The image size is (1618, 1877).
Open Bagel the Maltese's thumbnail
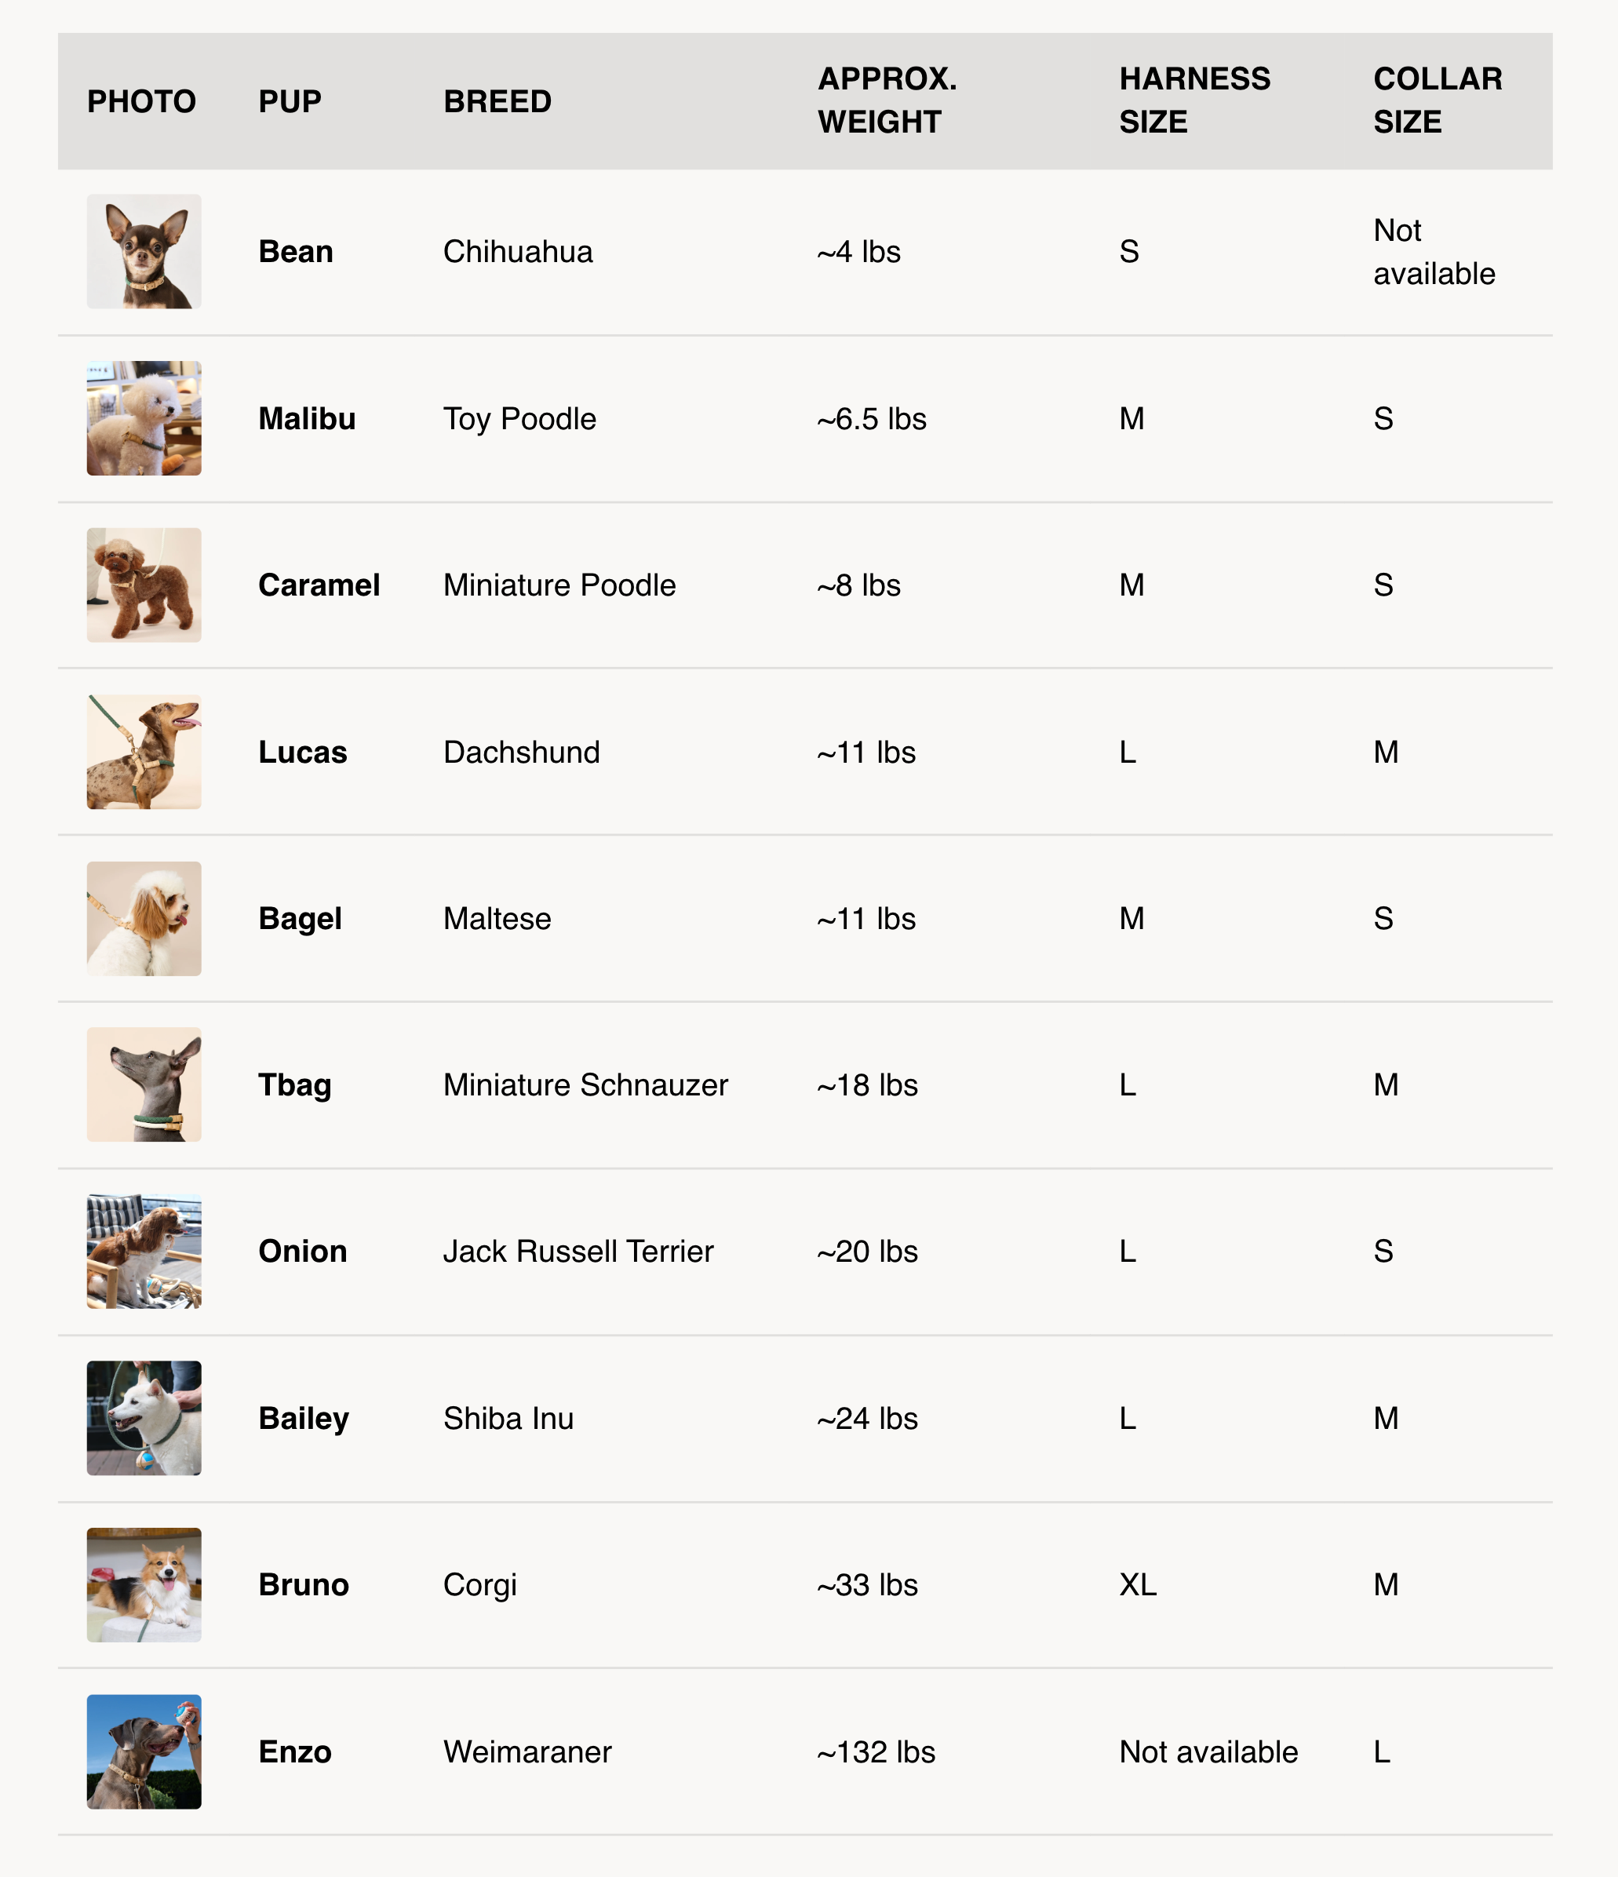click(x=144, y=919)
